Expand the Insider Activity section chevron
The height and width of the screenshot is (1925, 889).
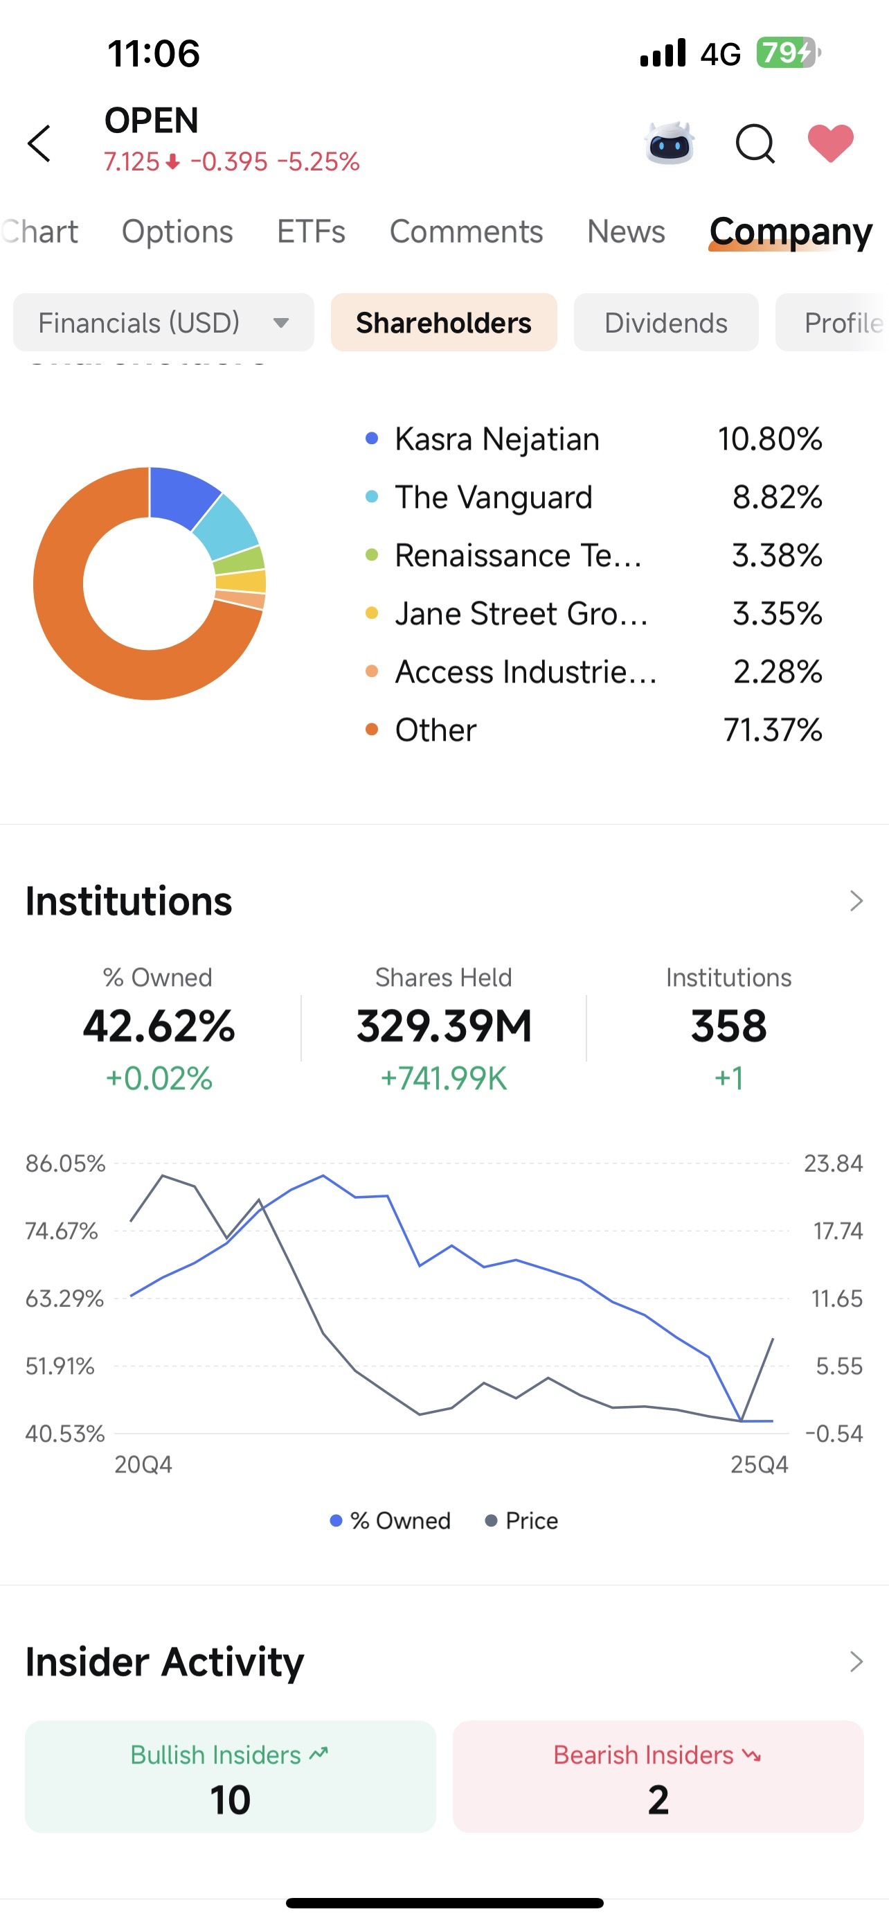pos(856,1662)
